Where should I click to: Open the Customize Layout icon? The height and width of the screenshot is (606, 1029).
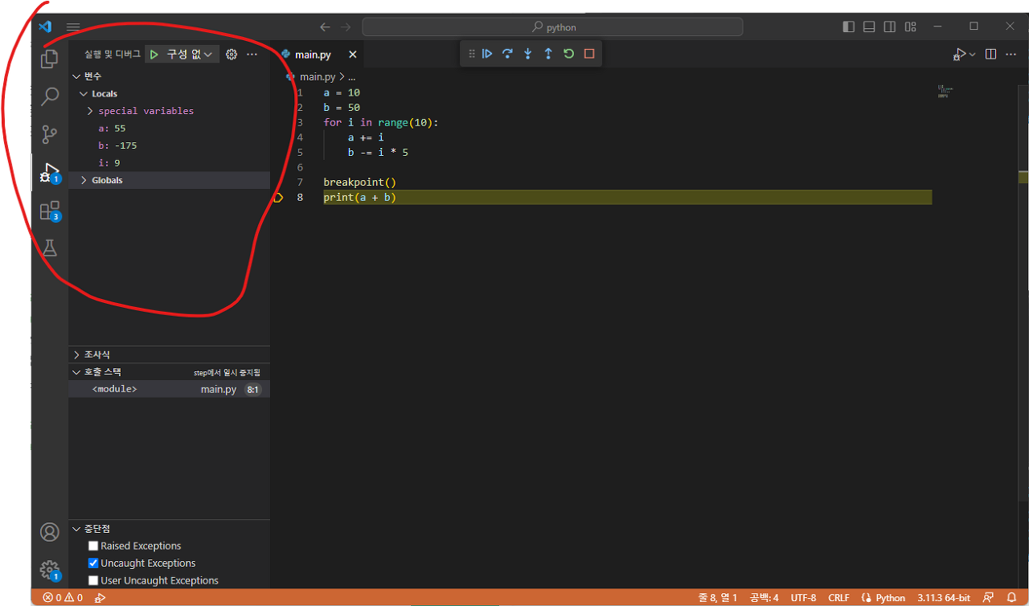(910, 27)
